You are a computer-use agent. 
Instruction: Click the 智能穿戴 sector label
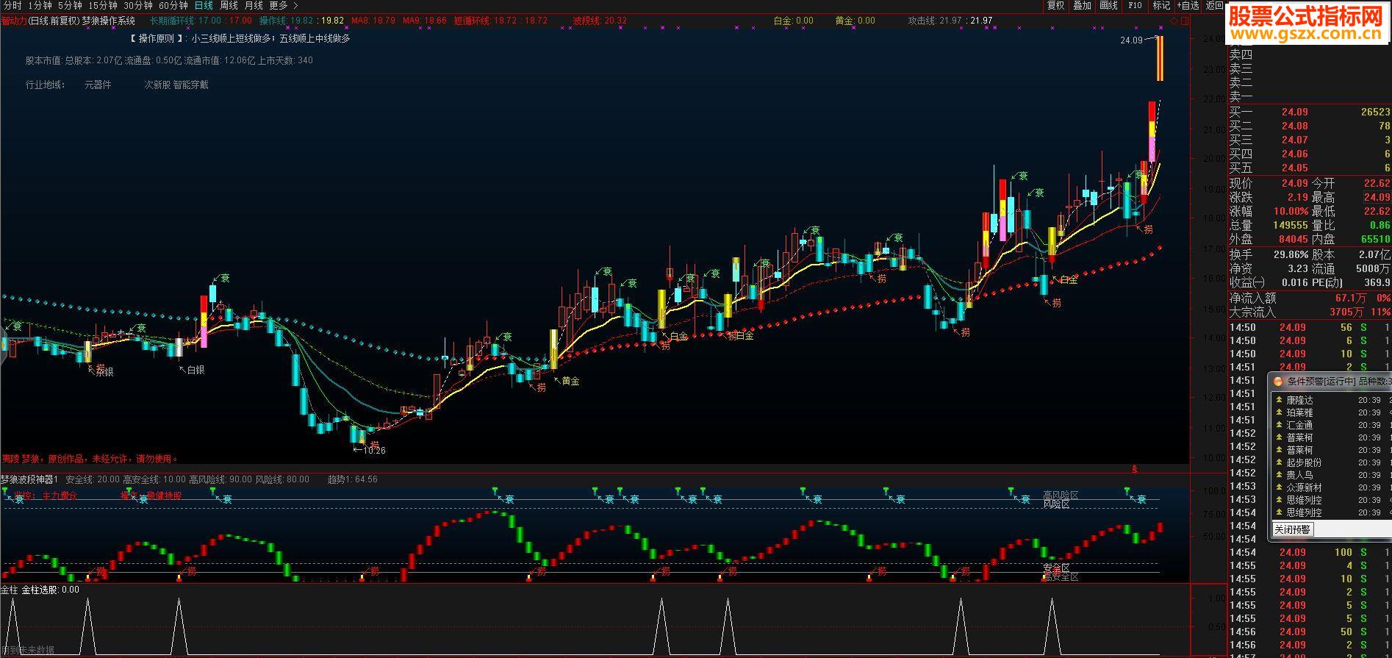tap(191, 85)
